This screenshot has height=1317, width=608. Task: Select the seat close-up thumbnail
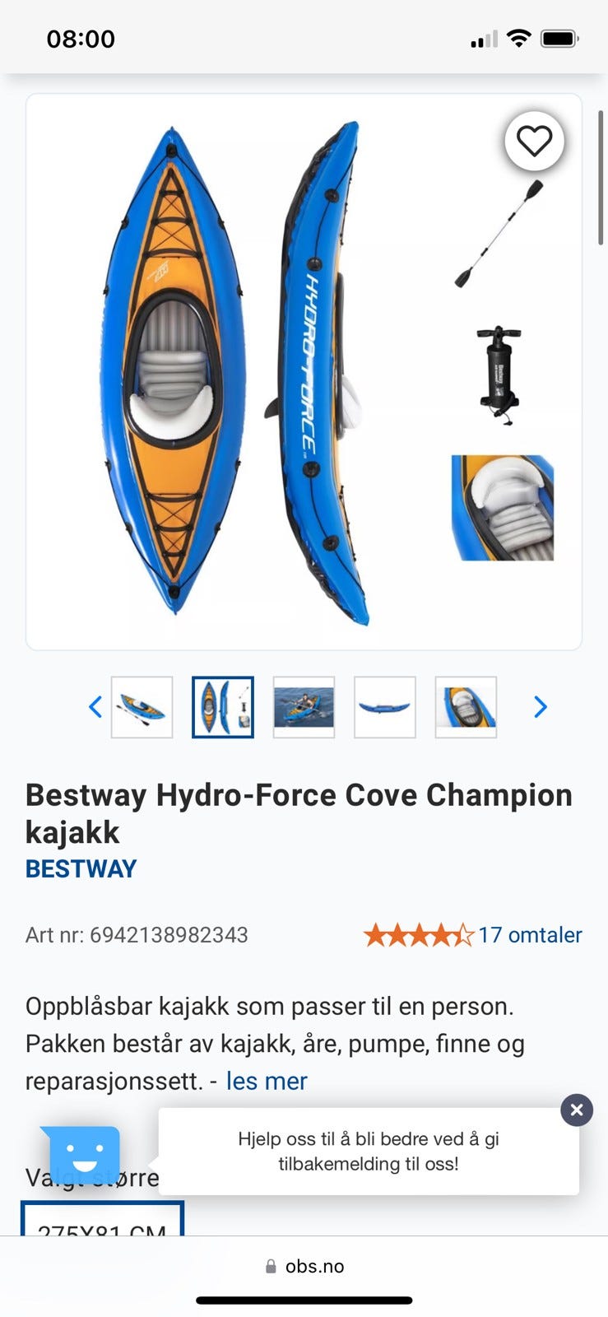[466, 707]
